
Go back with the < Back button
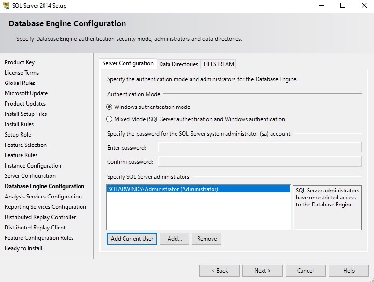pos(220,271)
